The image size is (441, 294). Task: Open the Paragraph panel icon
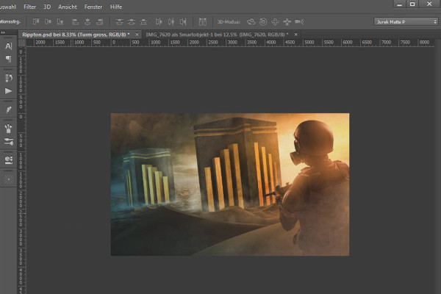(8, 59)
